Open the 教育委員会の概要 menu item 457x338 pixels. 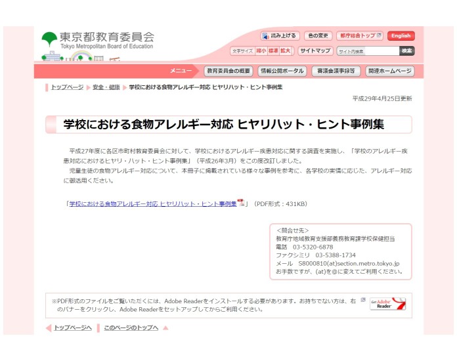tap(229, 71)
